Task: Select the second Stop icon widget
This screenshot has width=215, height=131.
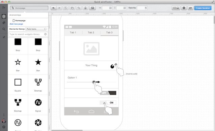Action: (38, 44)
